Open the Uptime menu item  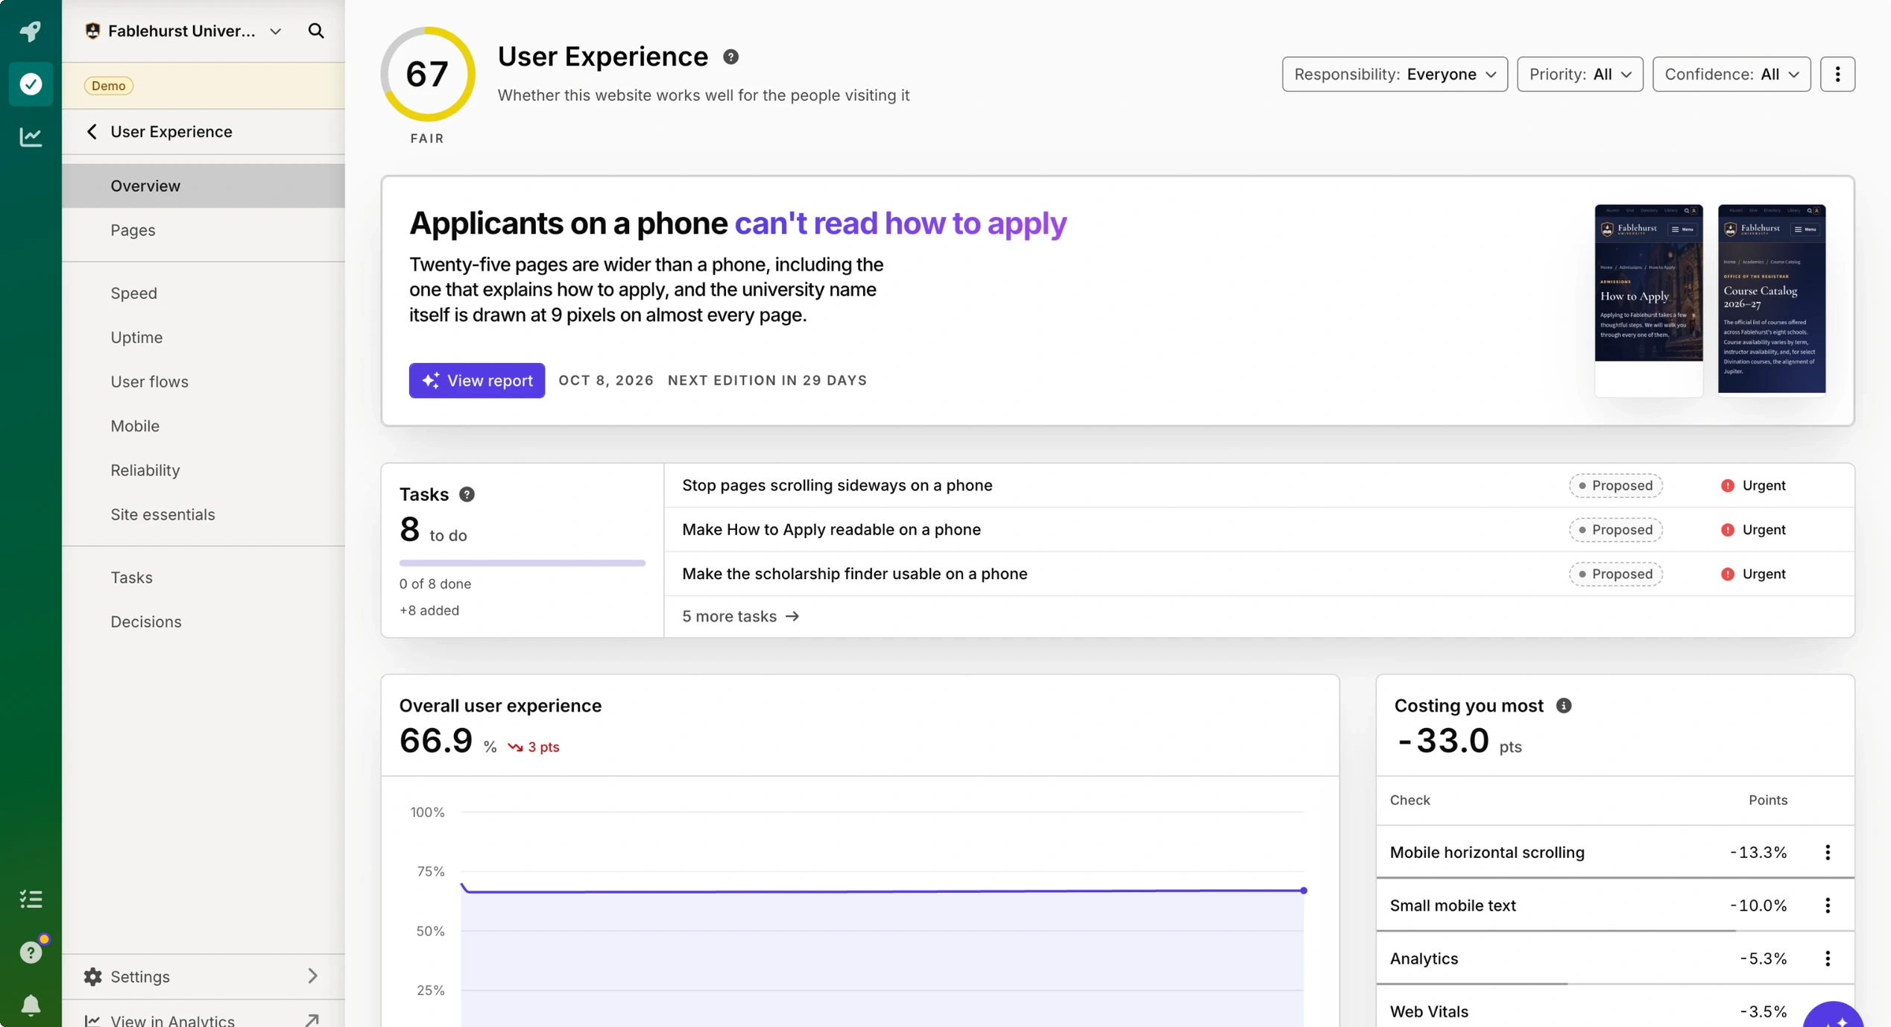click(x=203, y=337)
